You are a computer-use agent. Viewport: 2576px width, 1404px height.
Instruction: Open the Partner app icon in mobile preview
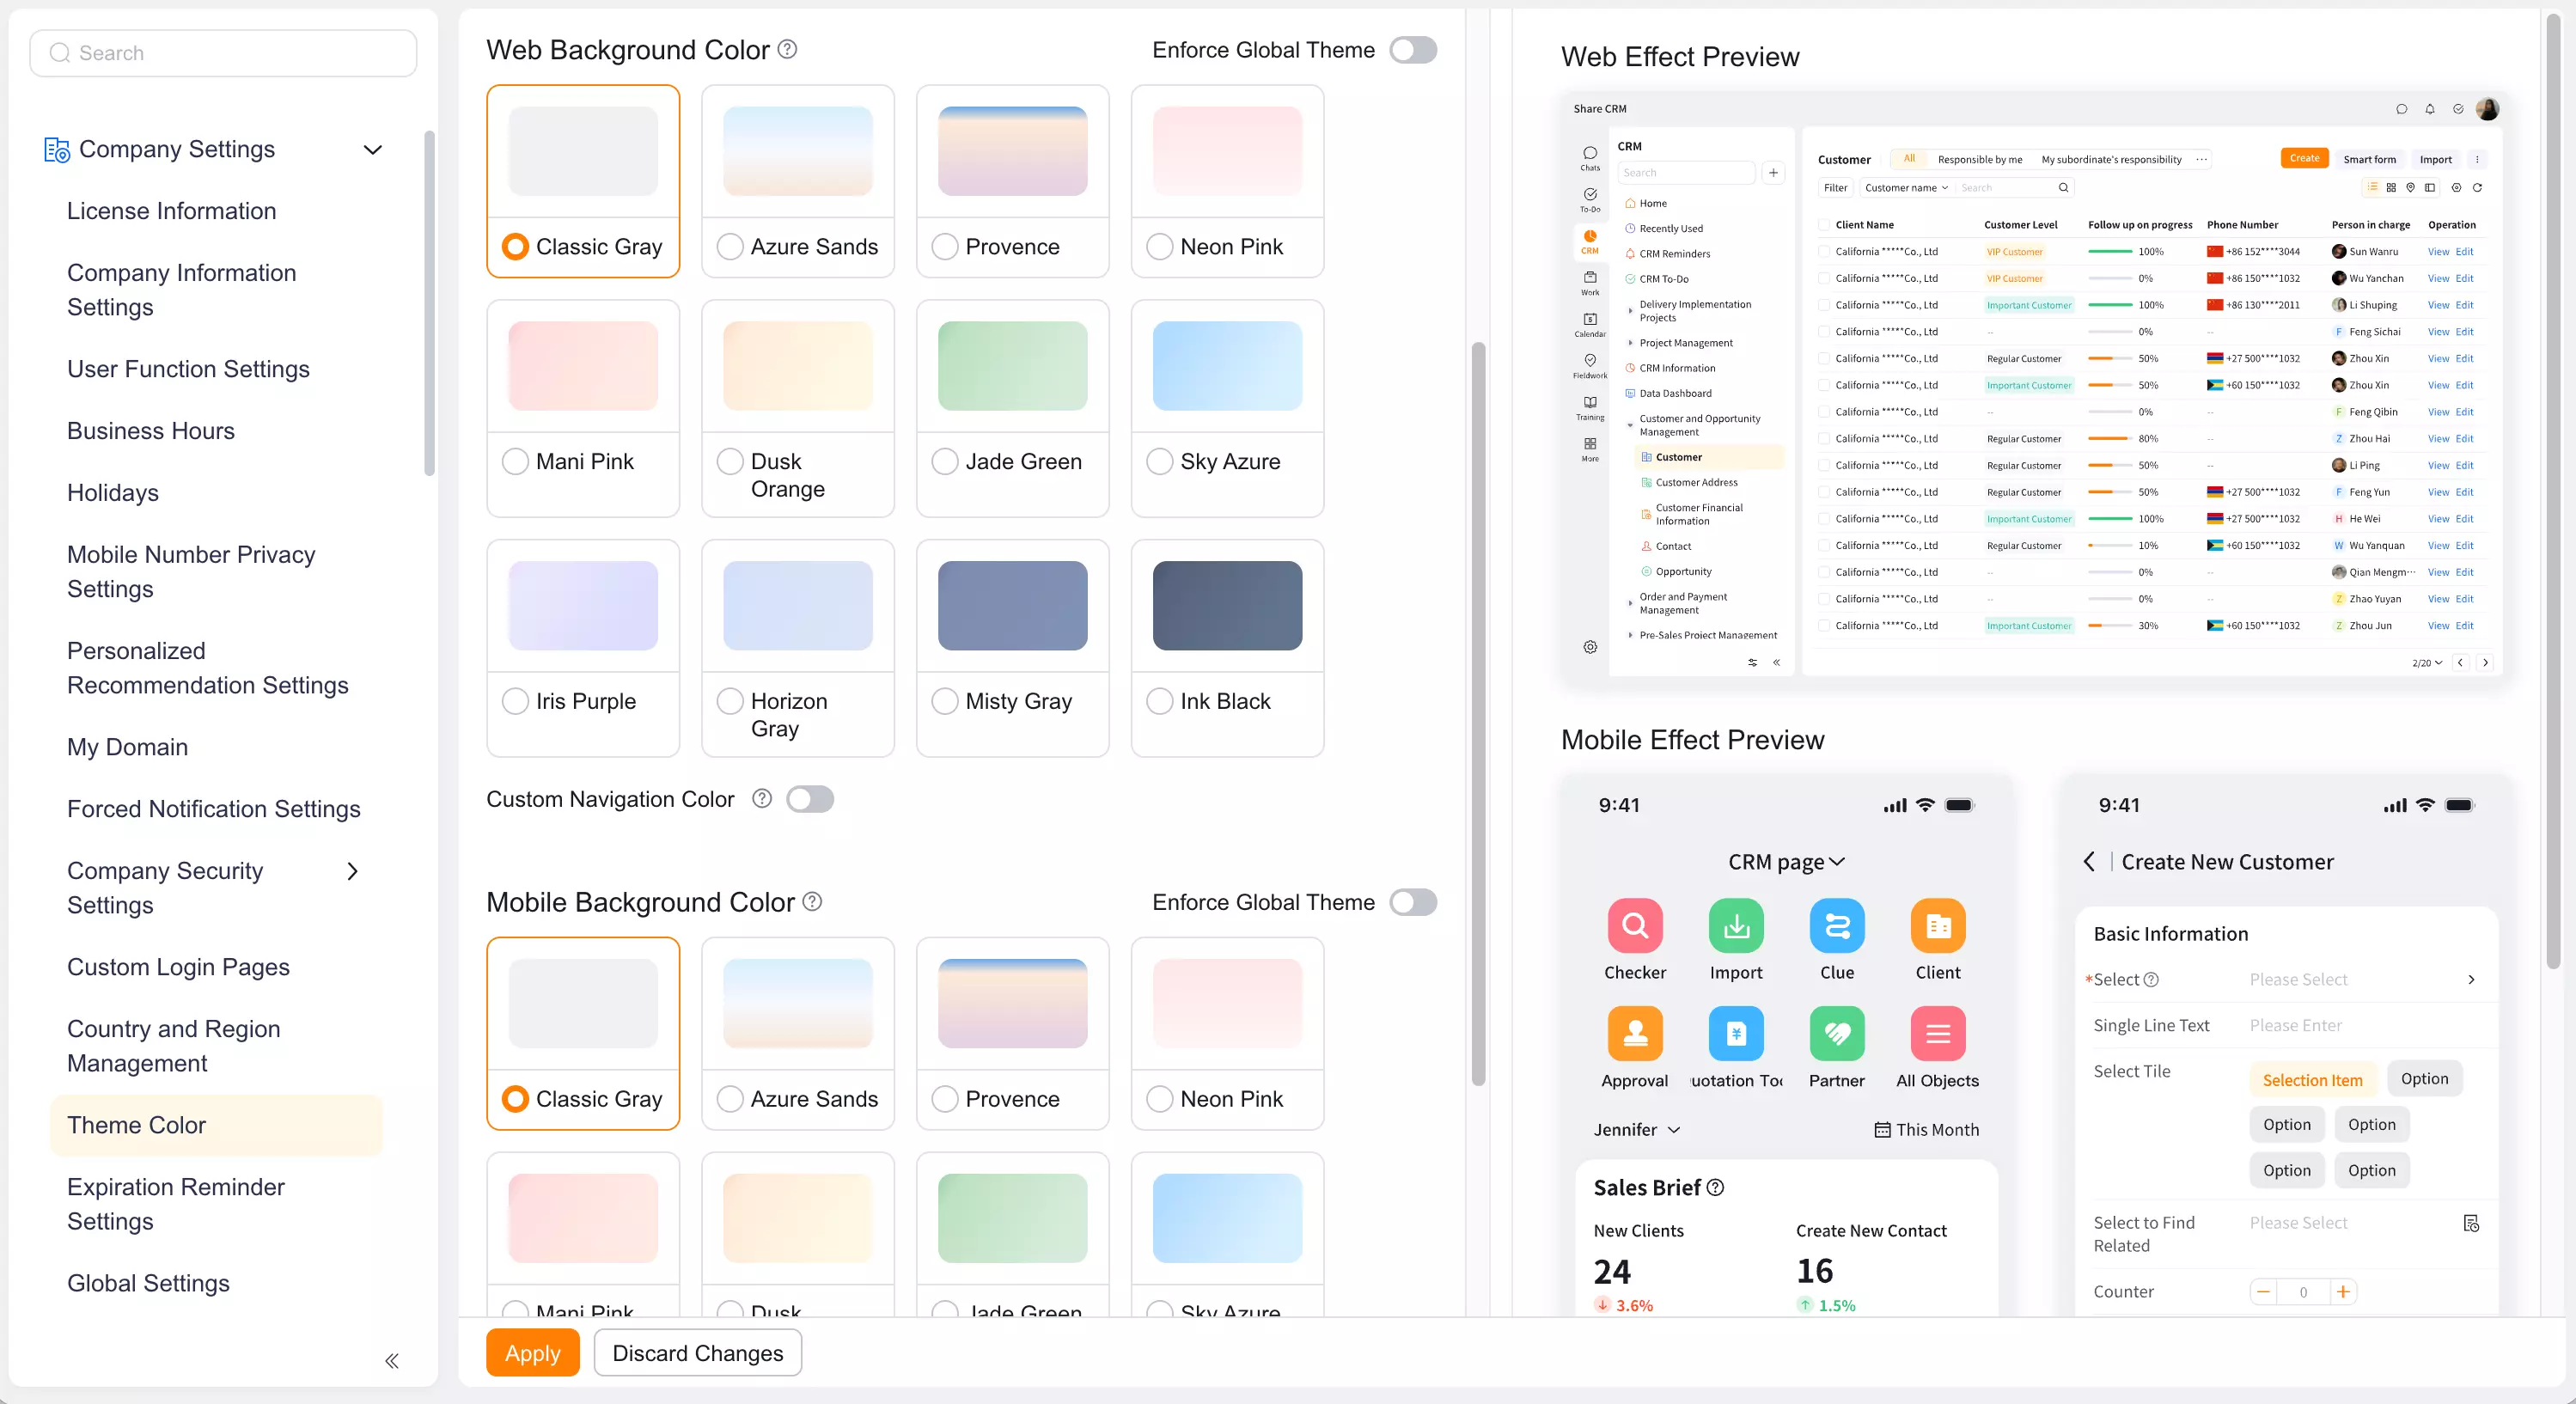coord(1837,1033)
